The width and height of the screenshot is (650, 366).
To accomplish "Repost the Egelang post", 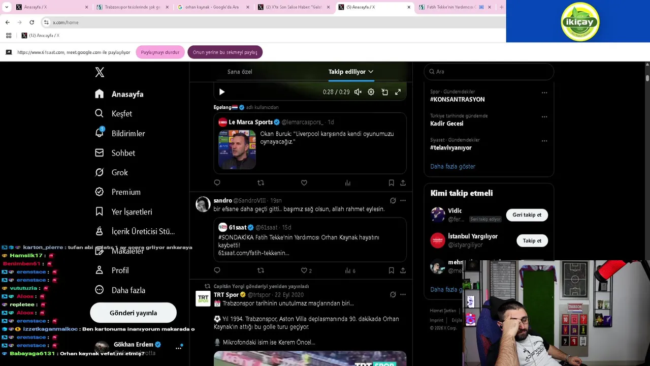I will (x=261, y=182).
